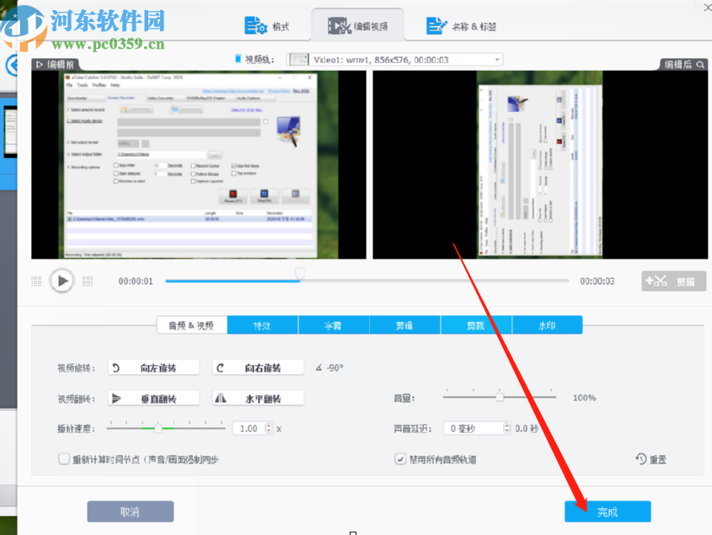
Task: Click the 编辑前 preview play label
Action: (x=55, y=65)
